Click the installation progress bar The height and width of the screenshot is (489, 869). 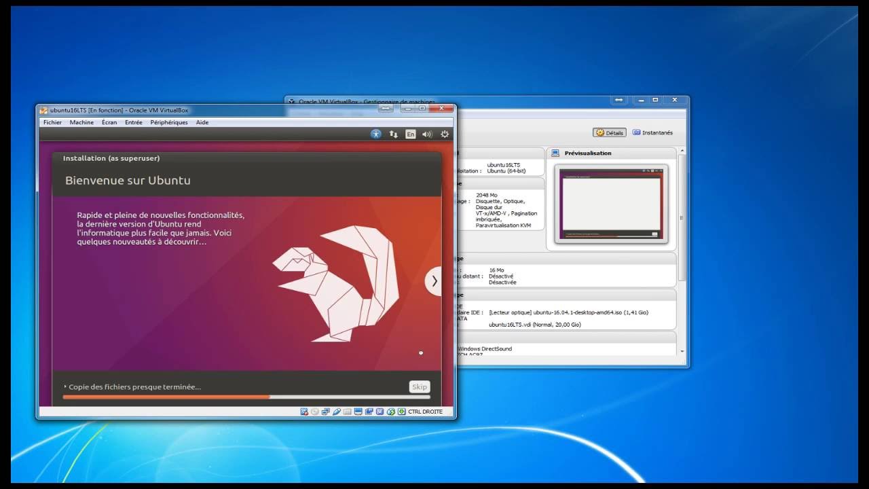[x=246, y=397]
